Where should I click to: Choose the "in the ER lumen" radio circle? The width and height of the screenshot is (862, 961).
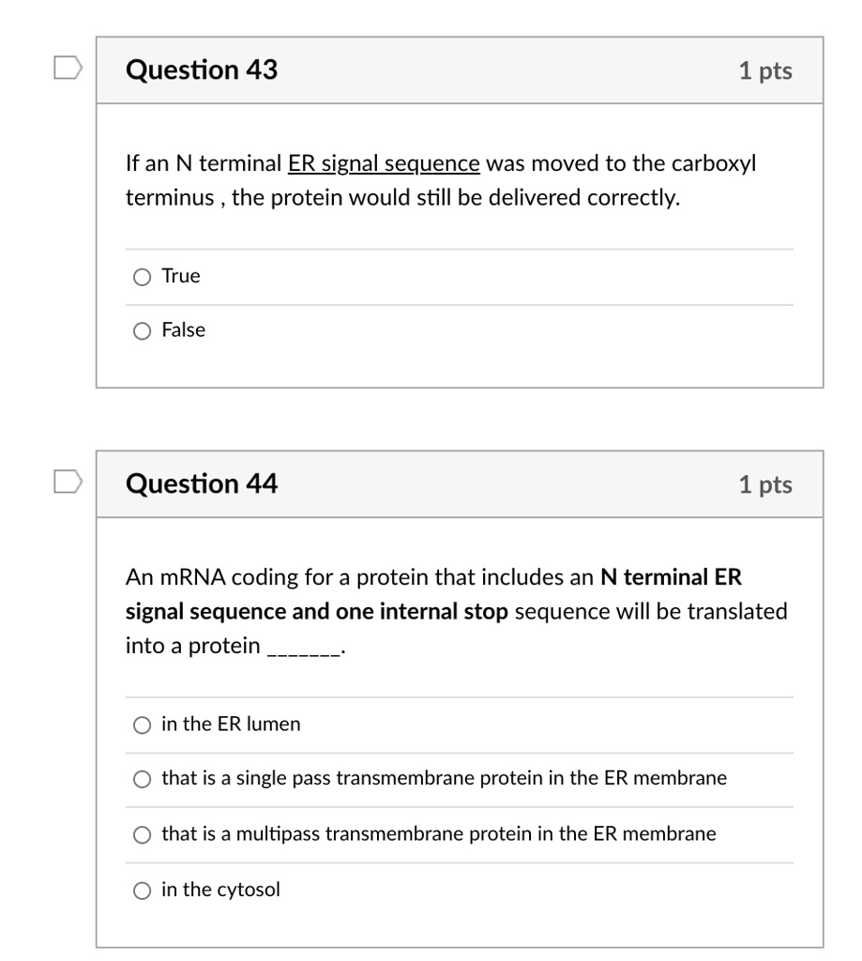(x=143, y=725)
